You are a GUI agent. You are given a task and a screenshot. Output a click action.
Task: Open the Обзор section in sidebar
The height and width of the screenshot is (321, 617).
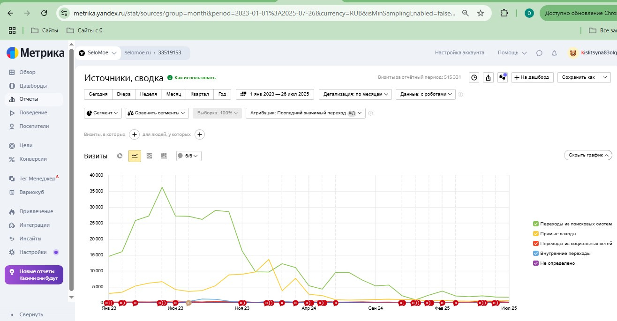tap(28, 72)
